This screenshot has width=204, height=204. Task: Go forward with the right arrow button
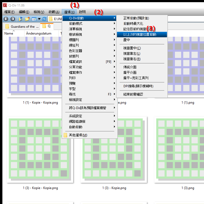(13, 19)
